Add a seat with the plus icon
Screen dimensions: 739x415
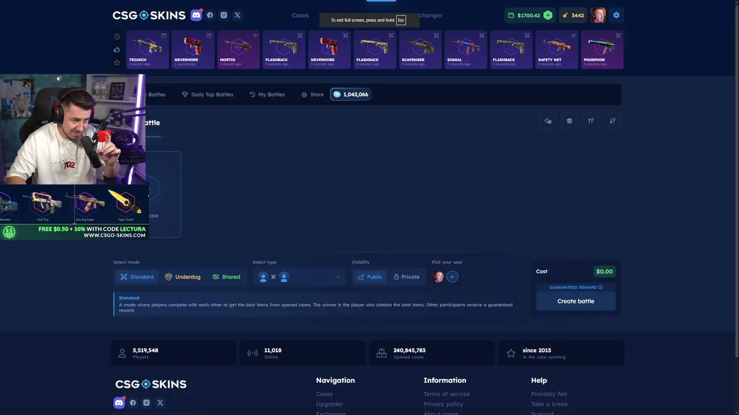click(x=452, y=277)
